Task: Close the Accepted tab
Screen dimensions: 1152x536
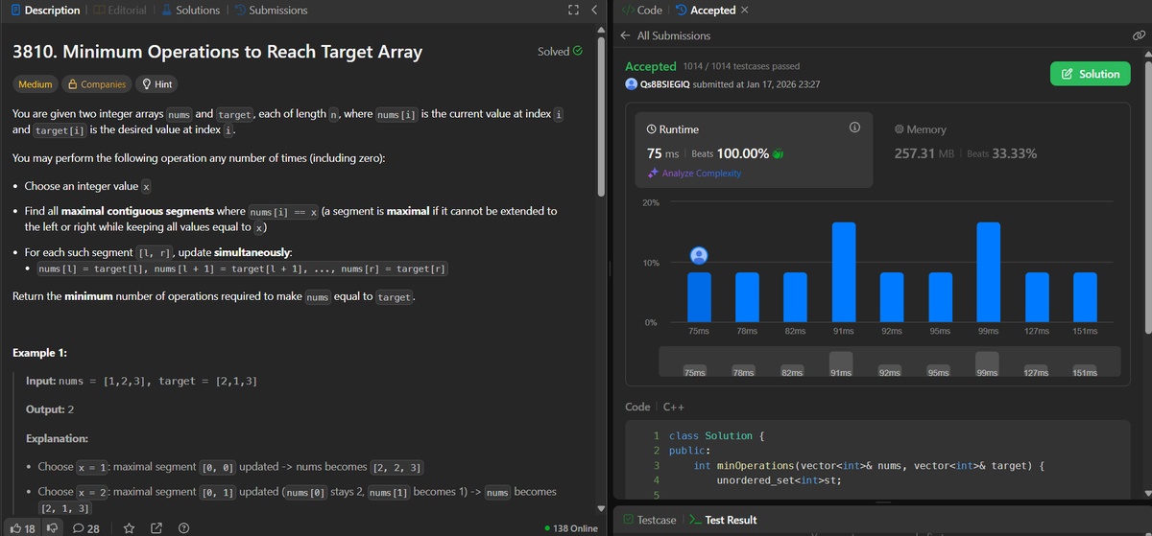Action: point(746,10)
